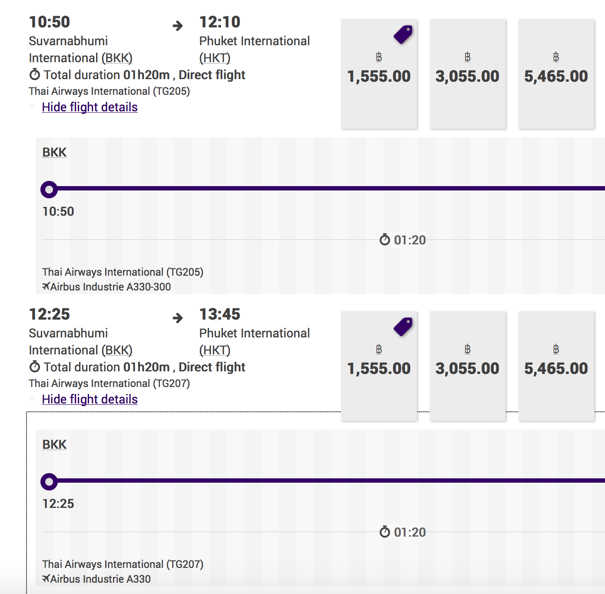Select the 1,555.00 baht fare for TG207
The width and height of the screenshot is (605, 594).
click(x=379, y=366)
